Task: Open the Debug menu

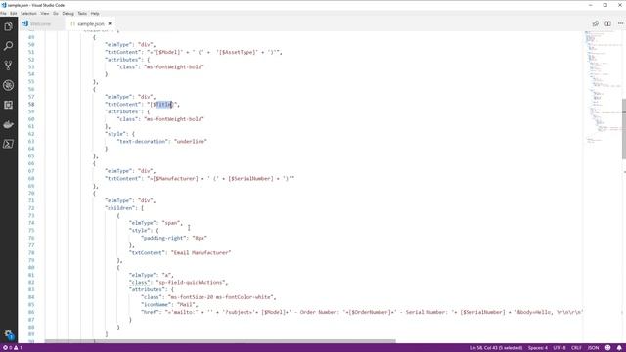Action: coord(67,13)
